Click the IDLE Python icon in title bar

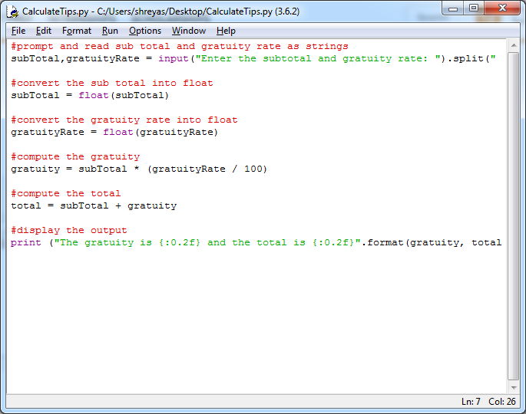[13, 11]
